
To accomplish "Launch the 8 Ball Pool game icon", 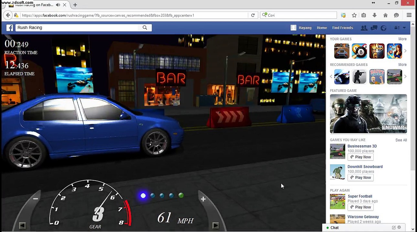I will 359,51.
